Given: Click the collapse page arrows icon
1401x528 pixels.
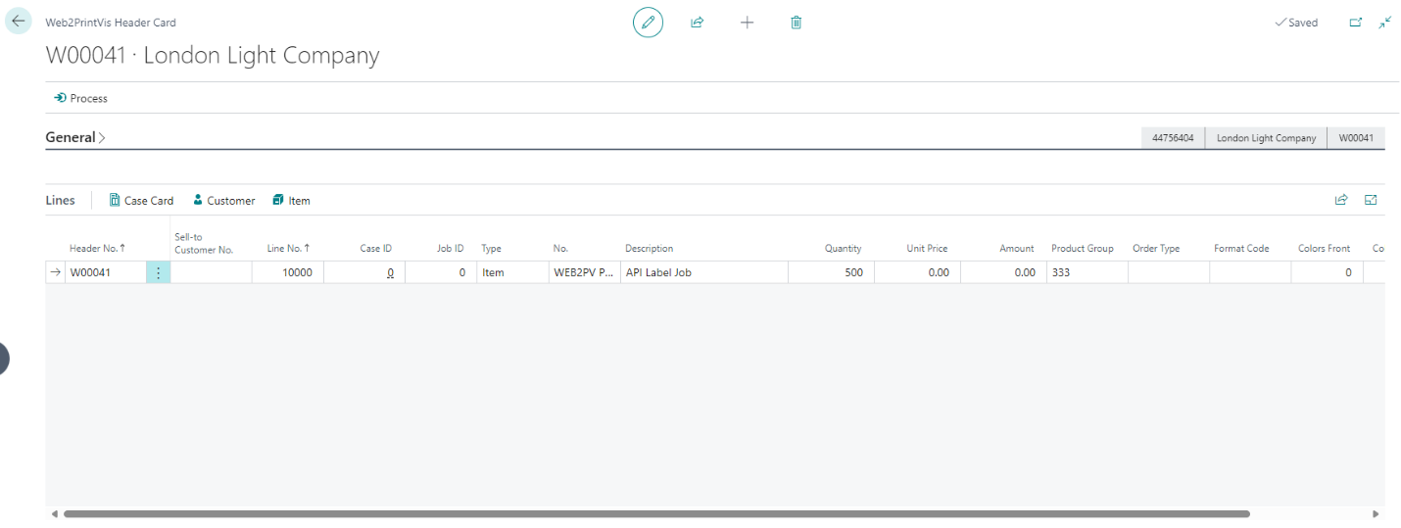Looking at the screenshot, I should click(1384, 22).
